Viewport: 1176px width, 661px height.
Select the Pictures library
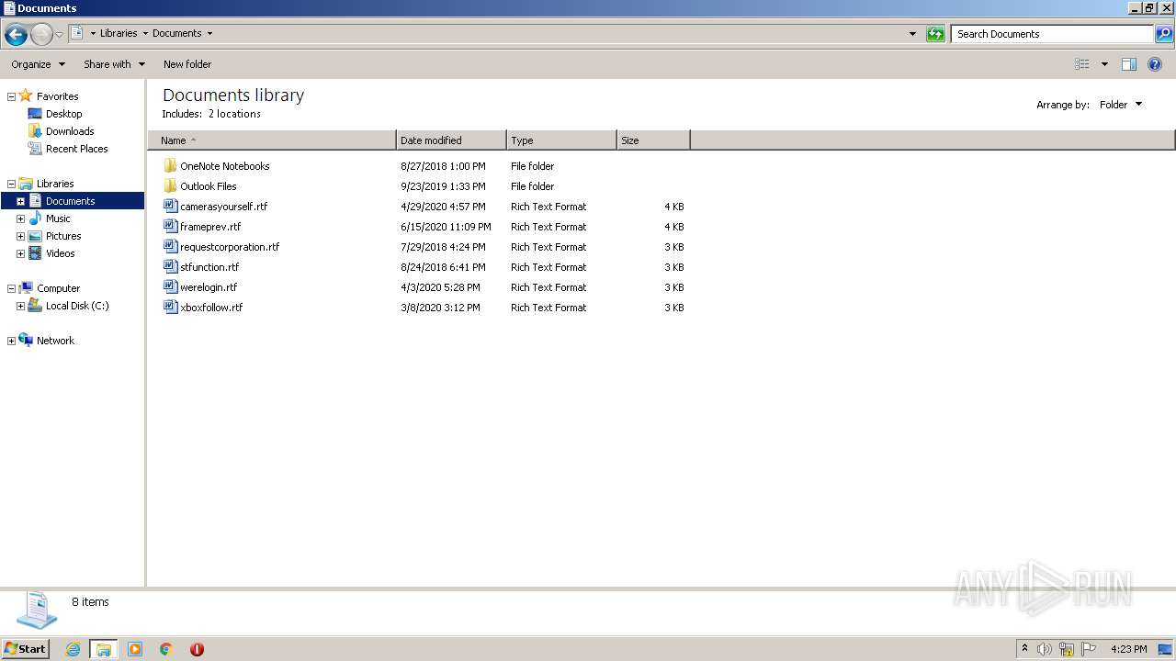click(63, 236)
